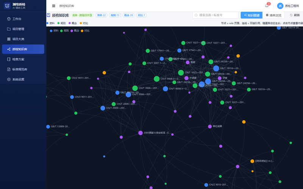The height and width of the screenshot is (189, 303).
Task: Collapse the sidebar with the hamburger icon
Action: click(54, 6)
